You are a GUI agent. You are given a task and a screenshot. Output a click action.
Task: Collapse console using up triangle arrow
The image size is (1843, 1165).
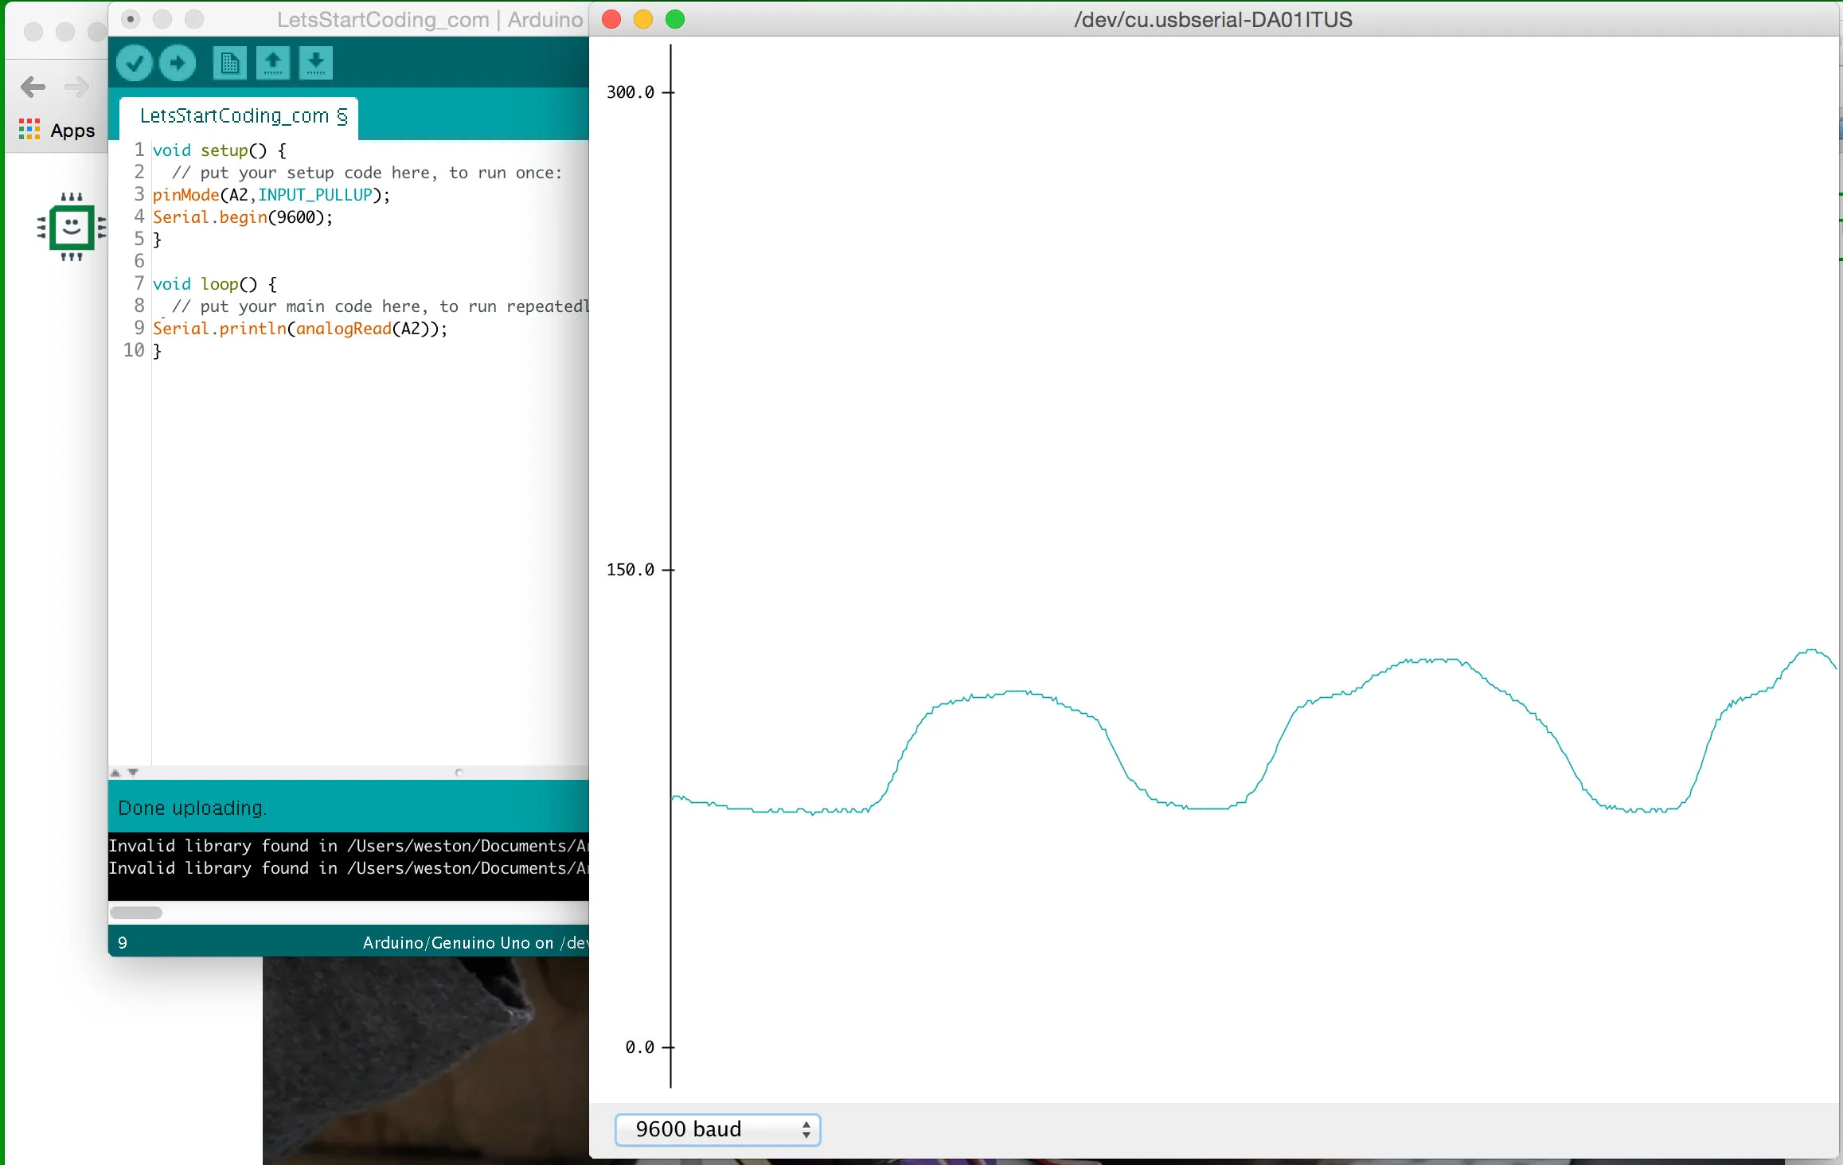(x=115, y=773)
